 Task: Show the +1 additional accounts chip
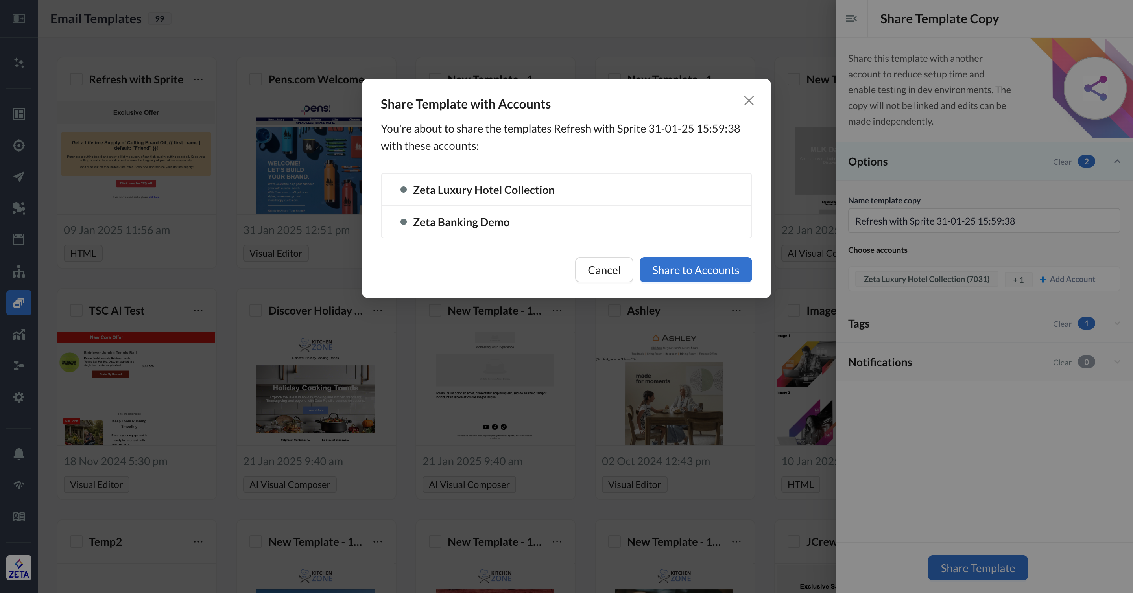1018,280
